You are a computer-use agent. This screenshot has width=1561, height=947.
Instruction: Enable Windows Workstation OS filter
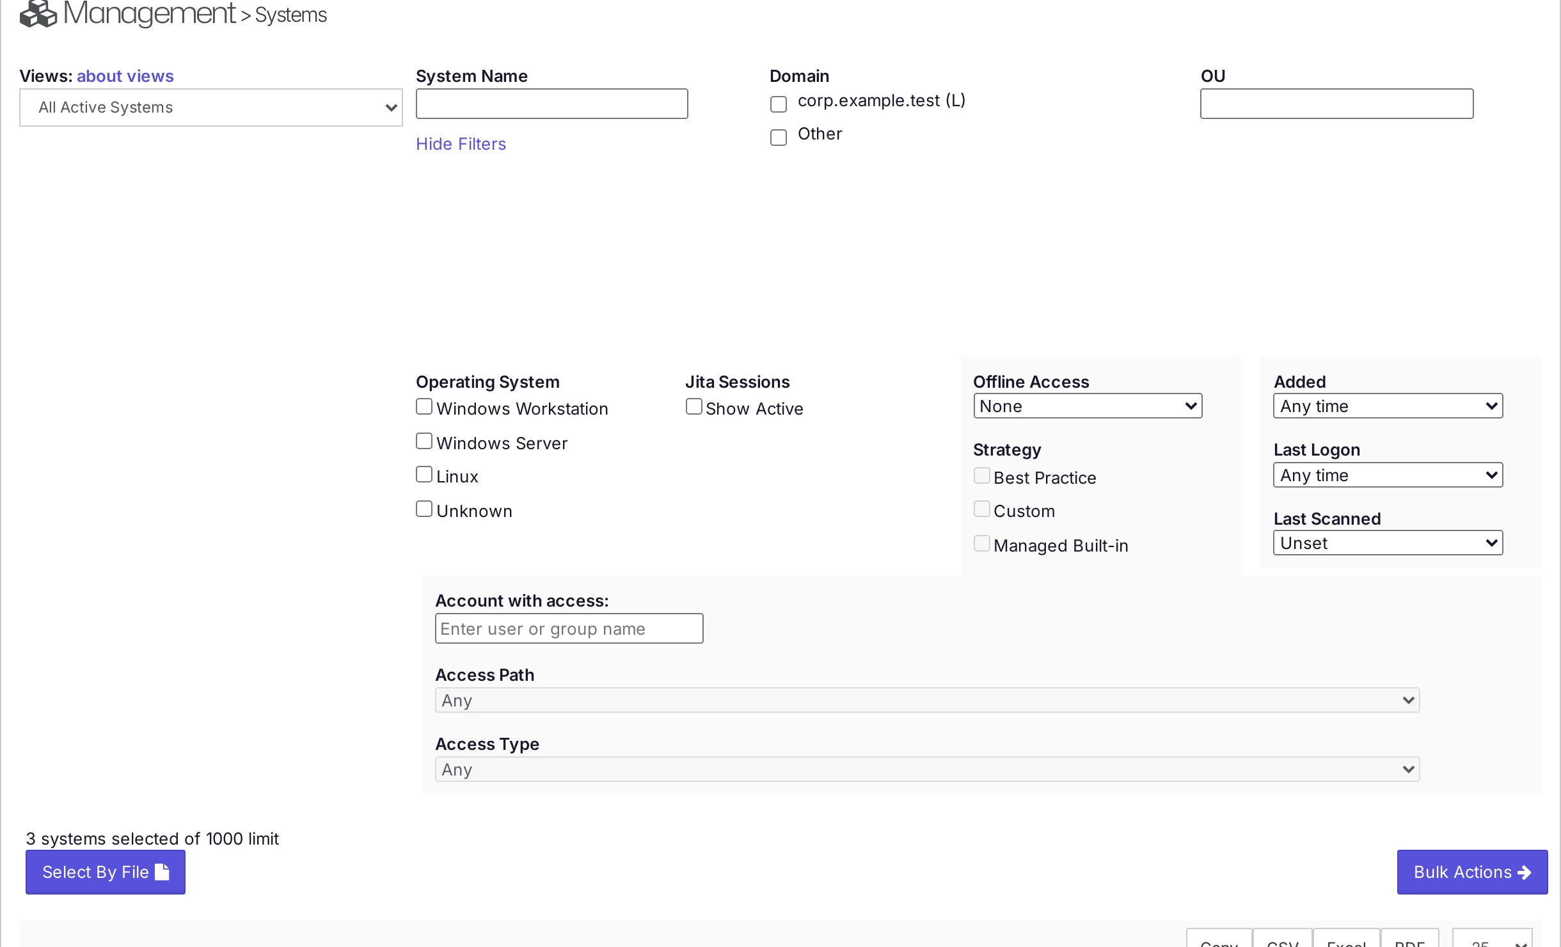click(424, 406)
